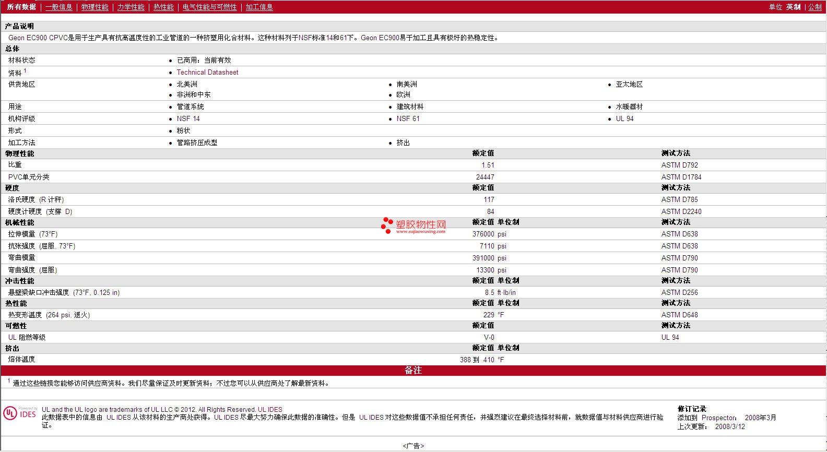Screen dimensions: 827x452
Task: Click the 抗张强度 value 7110
Action: [x=487, y=246]
